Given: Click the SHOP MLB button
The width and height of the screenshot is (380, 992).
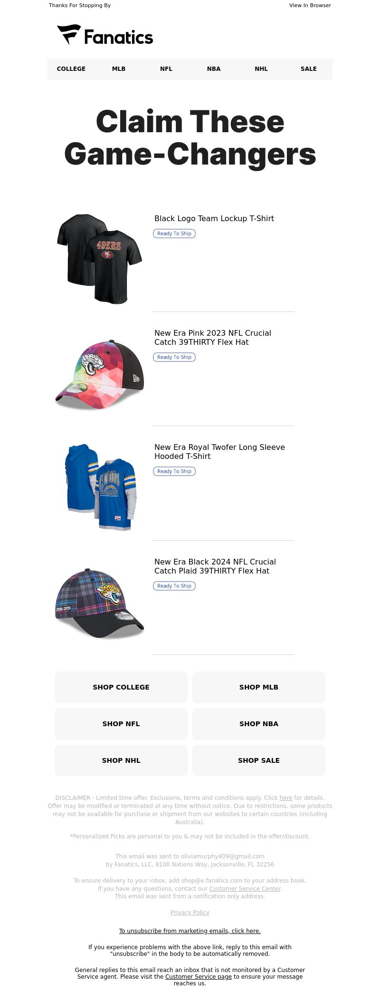Looking at the screenshot, I should [259, 687].
